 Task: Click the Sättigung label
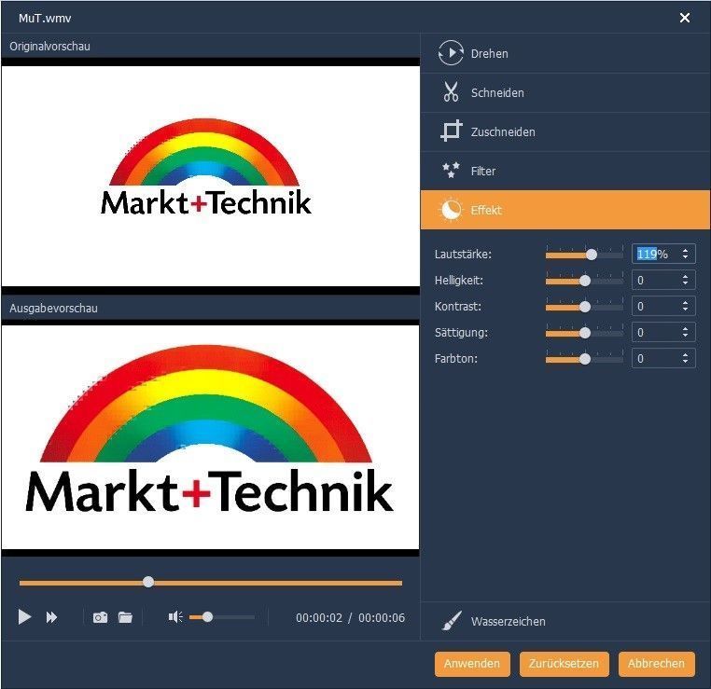click(x=461, y=333)
